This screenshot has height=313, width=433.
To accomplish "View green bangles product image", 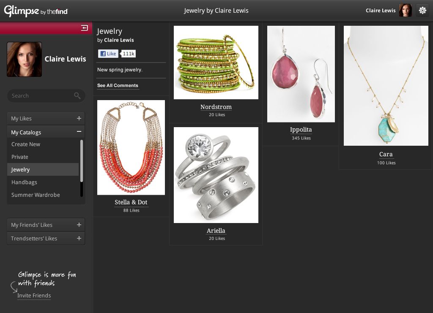I will [216, 63].
